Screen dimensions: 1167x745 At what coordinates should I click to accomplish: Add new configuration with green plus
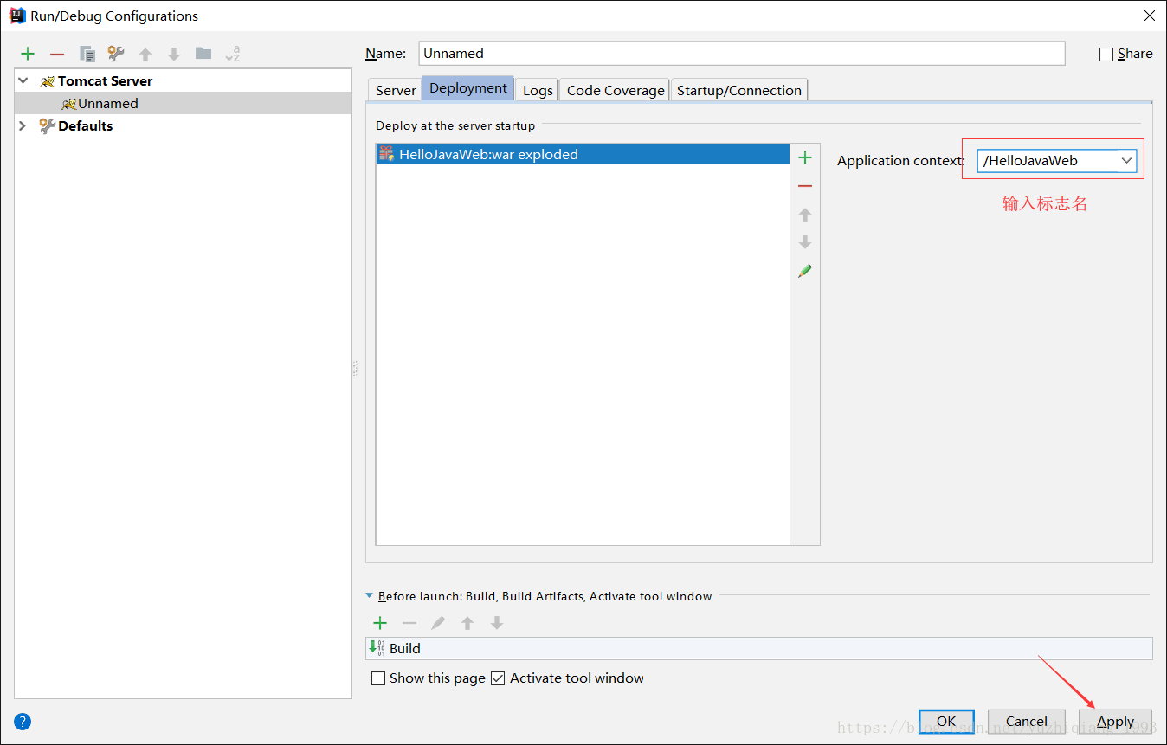(28, 54)
